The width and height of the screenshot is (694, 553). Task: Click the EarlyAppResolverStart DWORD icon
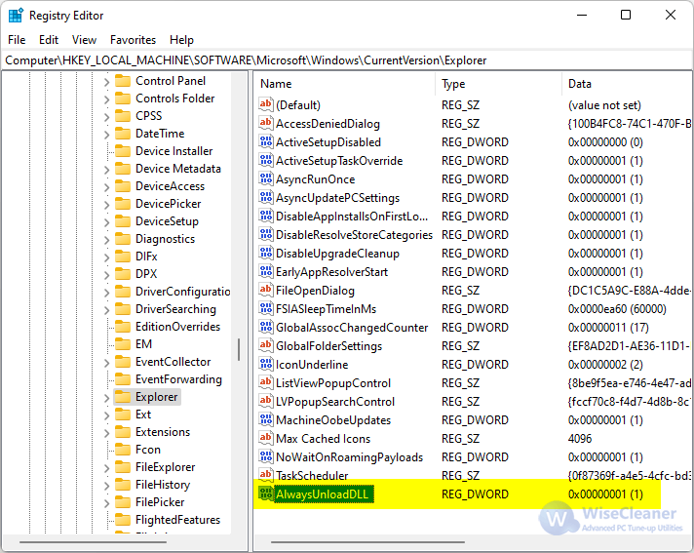[x=265, y=271]
